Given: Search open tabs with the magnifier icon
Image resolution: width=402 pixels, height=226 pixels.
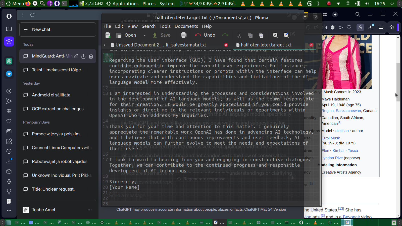Looking at the screenshot, I should coord(358,14).
